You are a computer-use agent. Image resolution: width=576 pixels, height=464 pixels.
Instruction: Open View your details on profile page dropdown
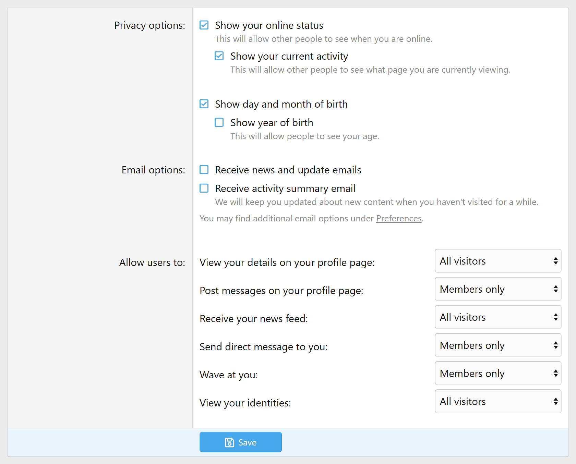[x=498, y=261]
